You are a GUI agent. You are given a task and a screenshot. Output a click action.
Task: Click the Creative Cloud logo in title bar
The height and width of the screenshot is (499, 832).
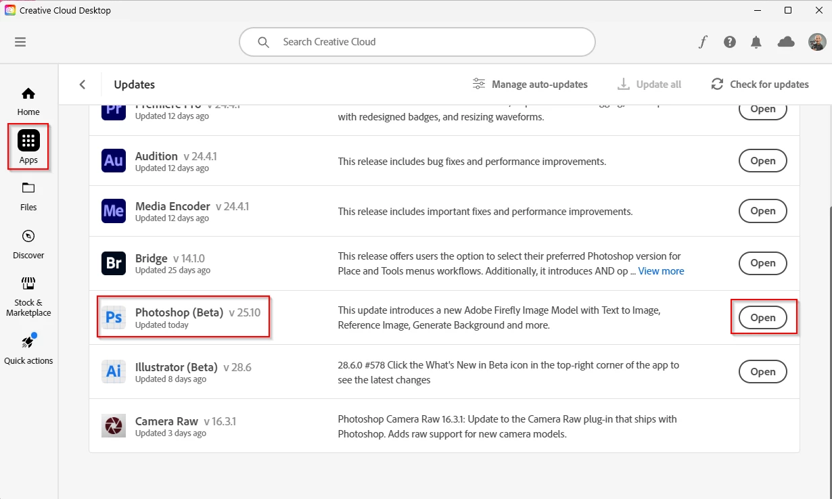coord(10,10)
